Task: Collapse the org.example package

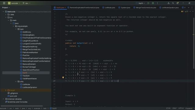Action: 13,26
